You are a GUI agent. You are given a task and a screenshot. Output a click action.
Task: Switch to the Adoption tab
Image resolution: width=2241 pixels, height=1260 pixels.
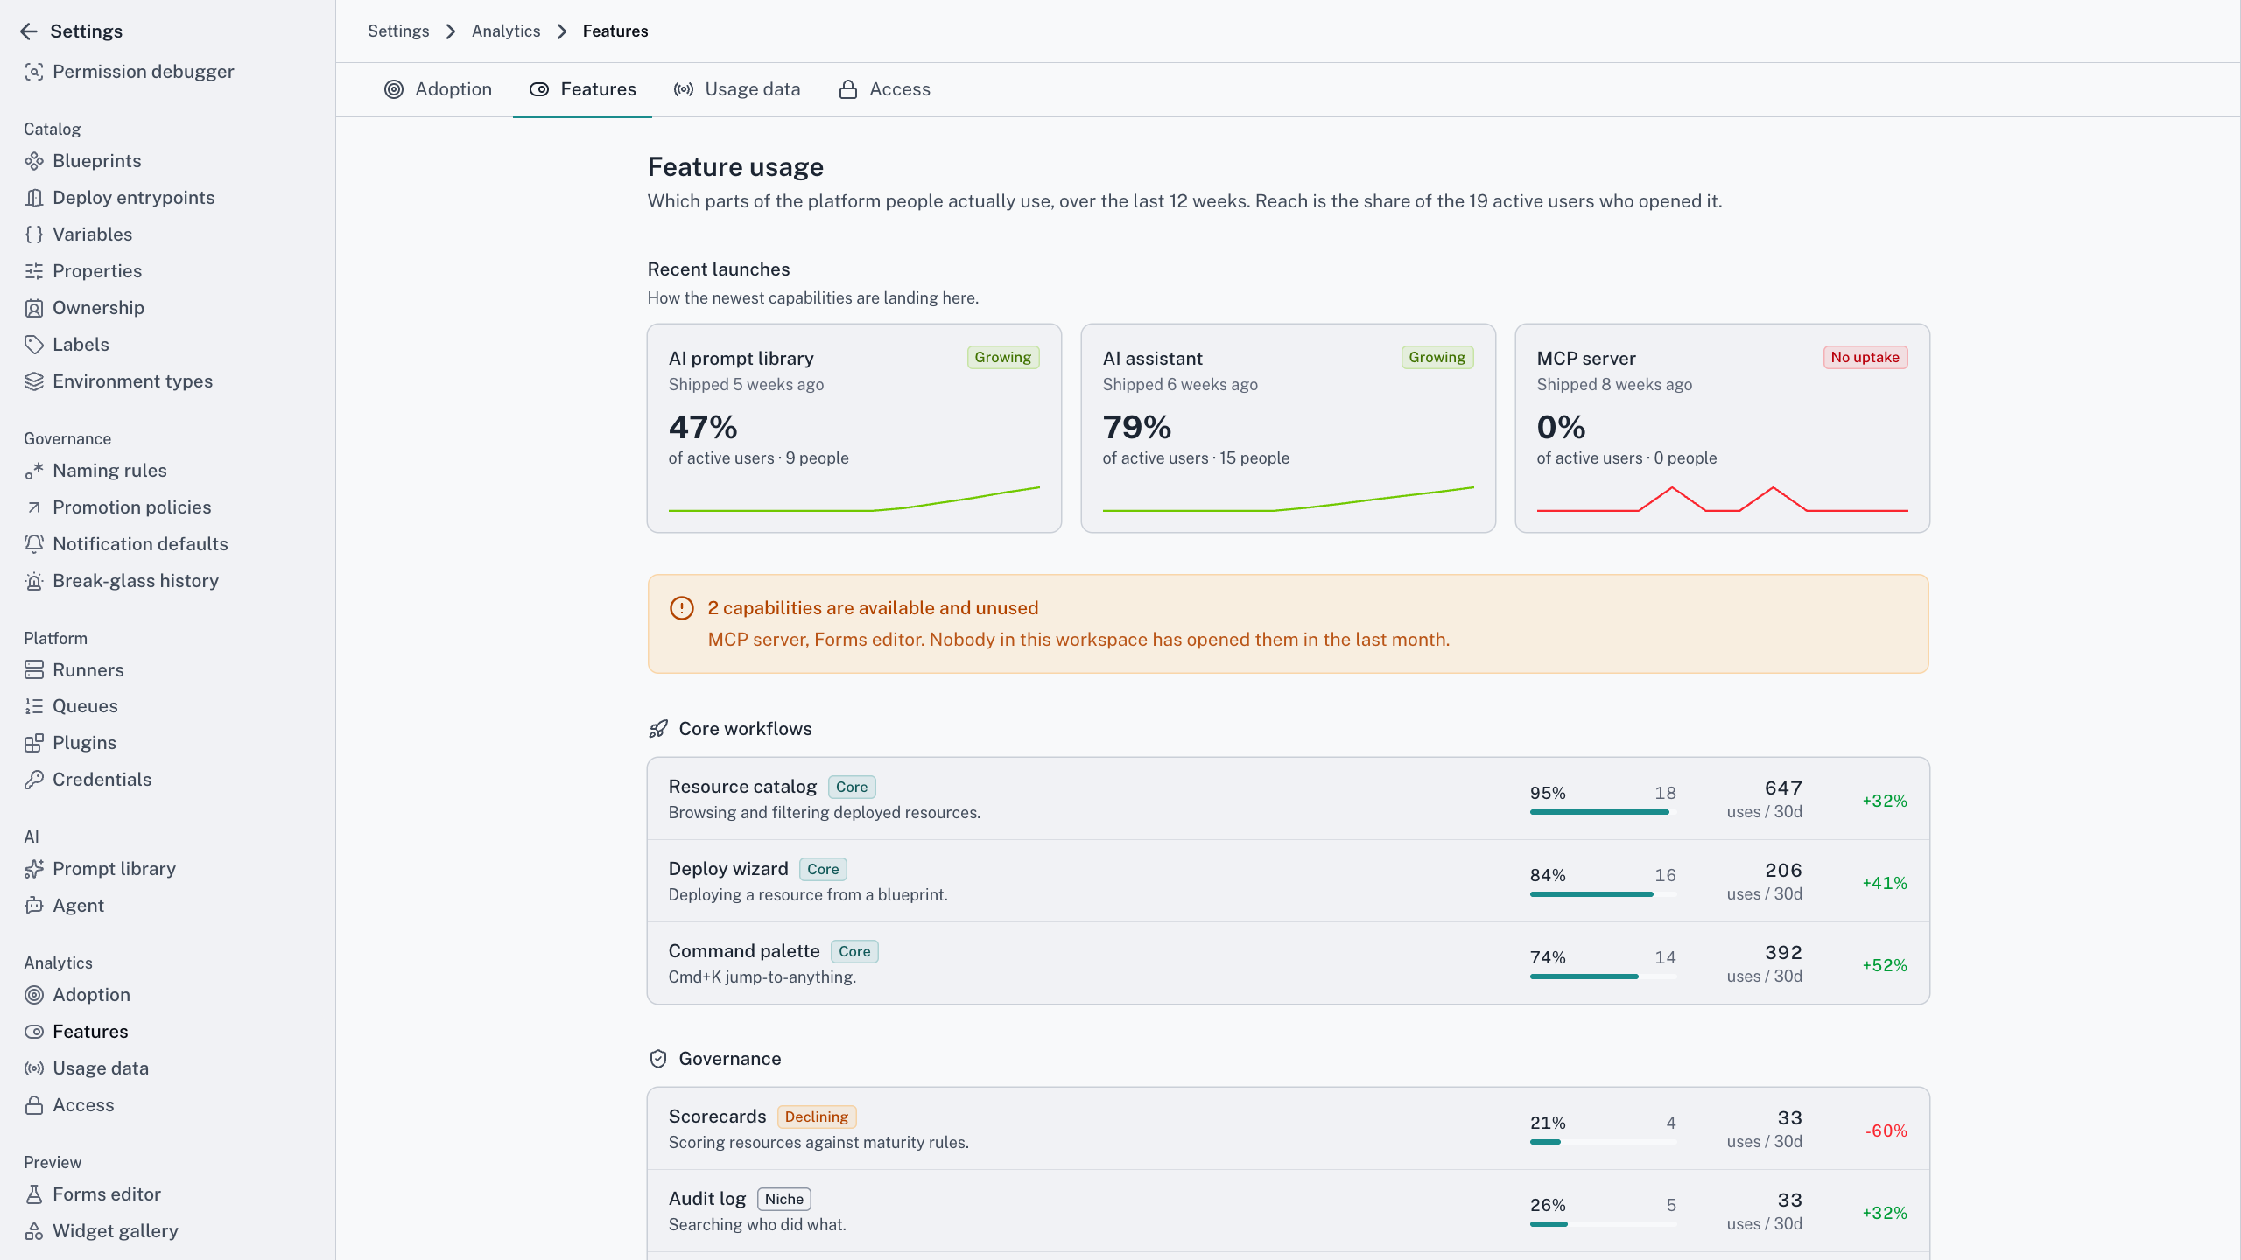[438, 89]
